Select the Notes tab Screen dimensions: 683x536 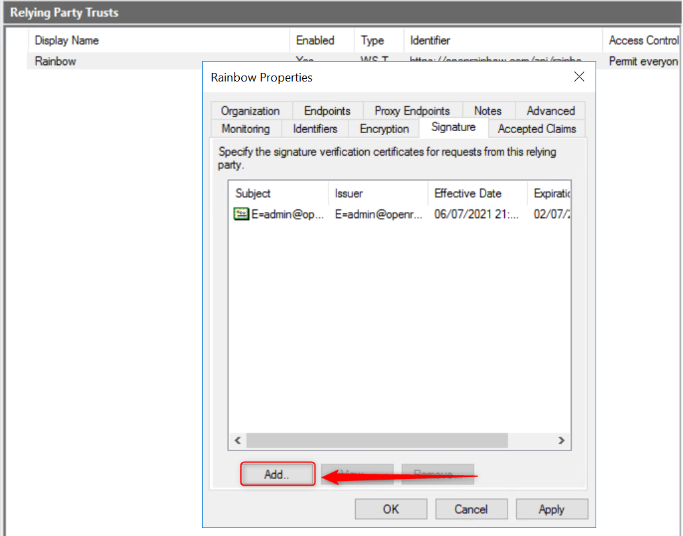click(488, 111)
